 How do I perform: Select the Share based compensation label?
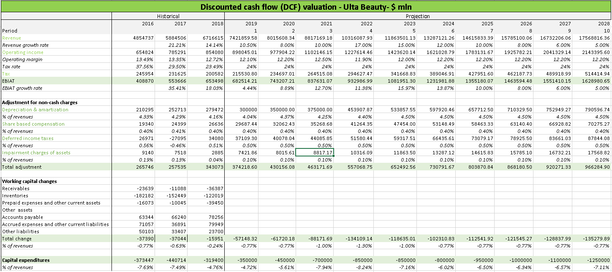[32, 124]
